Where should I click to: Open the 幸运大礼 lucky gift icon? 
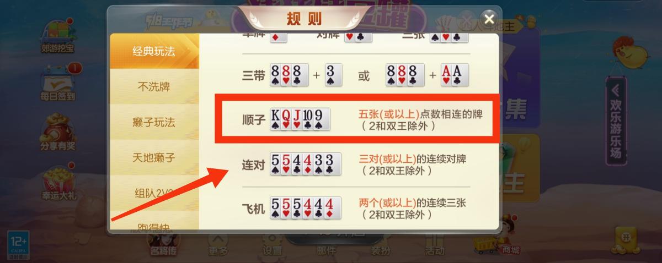58,183
